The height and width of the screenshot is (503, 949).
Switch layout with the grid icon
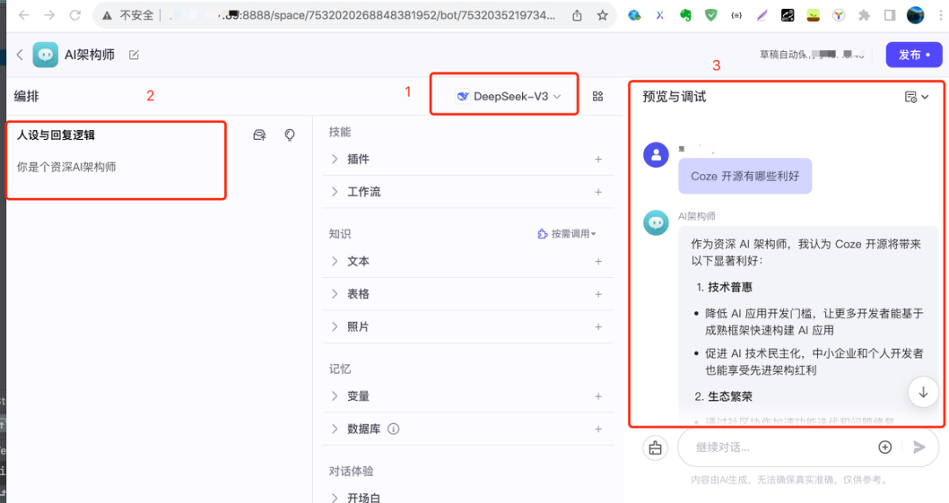tap(598, 97)
